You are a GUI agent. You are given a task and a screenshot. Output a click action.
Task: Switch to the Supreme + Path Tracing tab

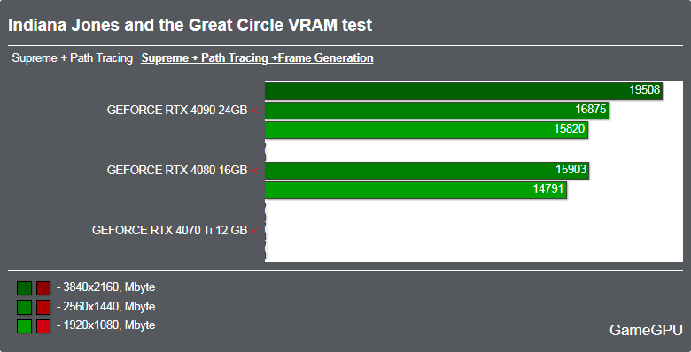(73, 58)
